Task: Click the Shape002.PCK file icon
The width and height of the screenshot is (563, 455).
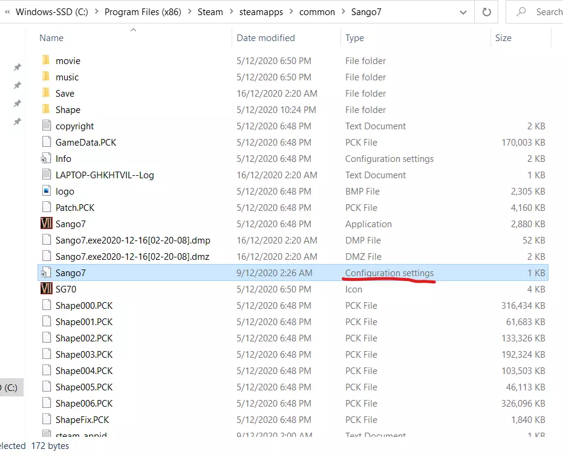Action: tap(47, 338)
